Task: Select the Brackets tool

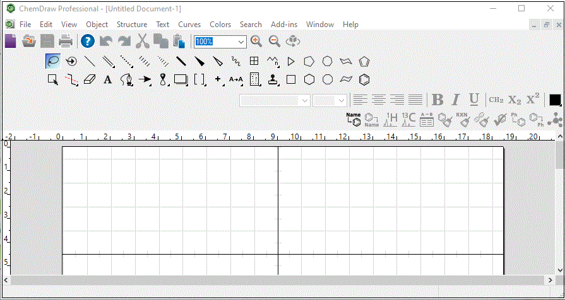Action: tap(200, 79)
